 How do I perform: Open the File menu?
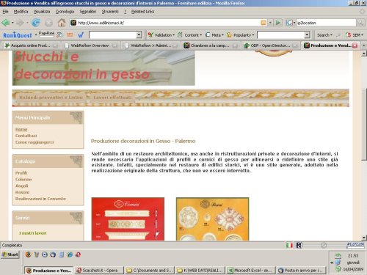[x=5, y=12]
